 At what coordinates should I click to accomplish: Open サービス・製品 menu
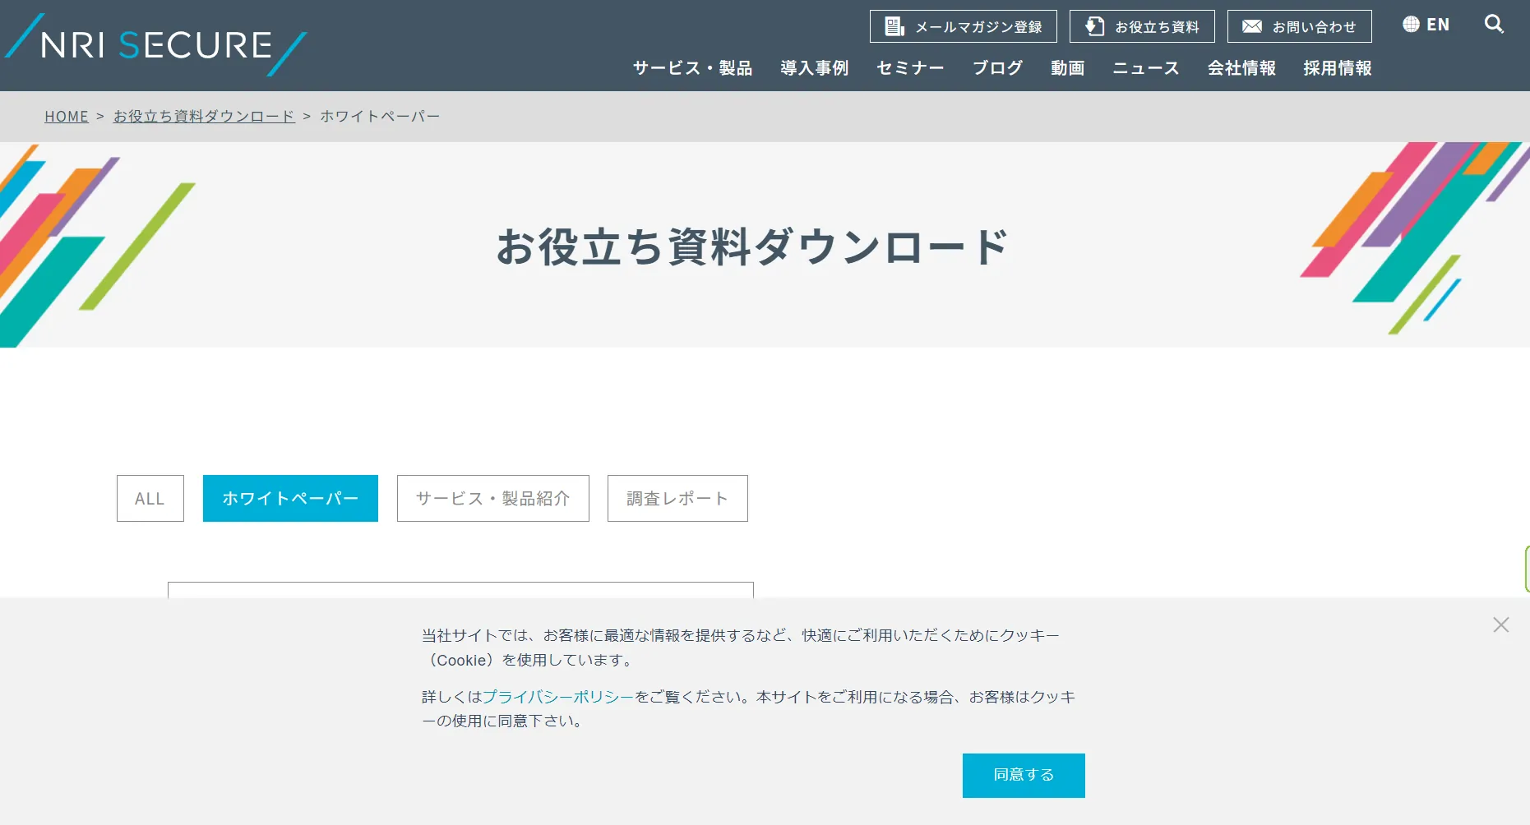click(692, 68)
